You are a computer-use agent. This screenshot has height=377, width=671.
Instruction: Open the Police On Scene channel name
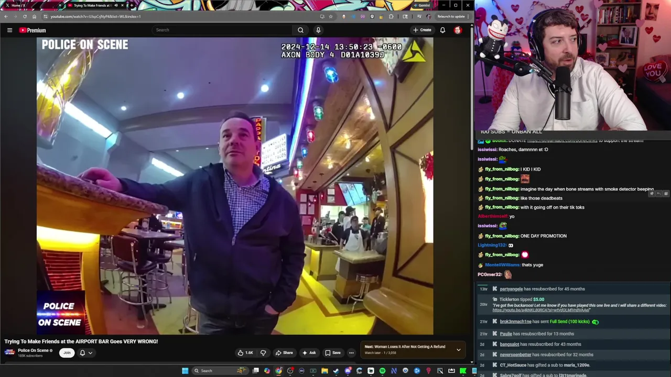[x=33, y=350]
